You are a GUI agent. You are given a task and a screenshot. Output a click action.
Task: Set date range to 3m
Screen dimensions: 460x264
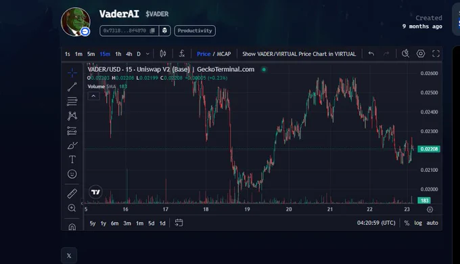[127, 223]
